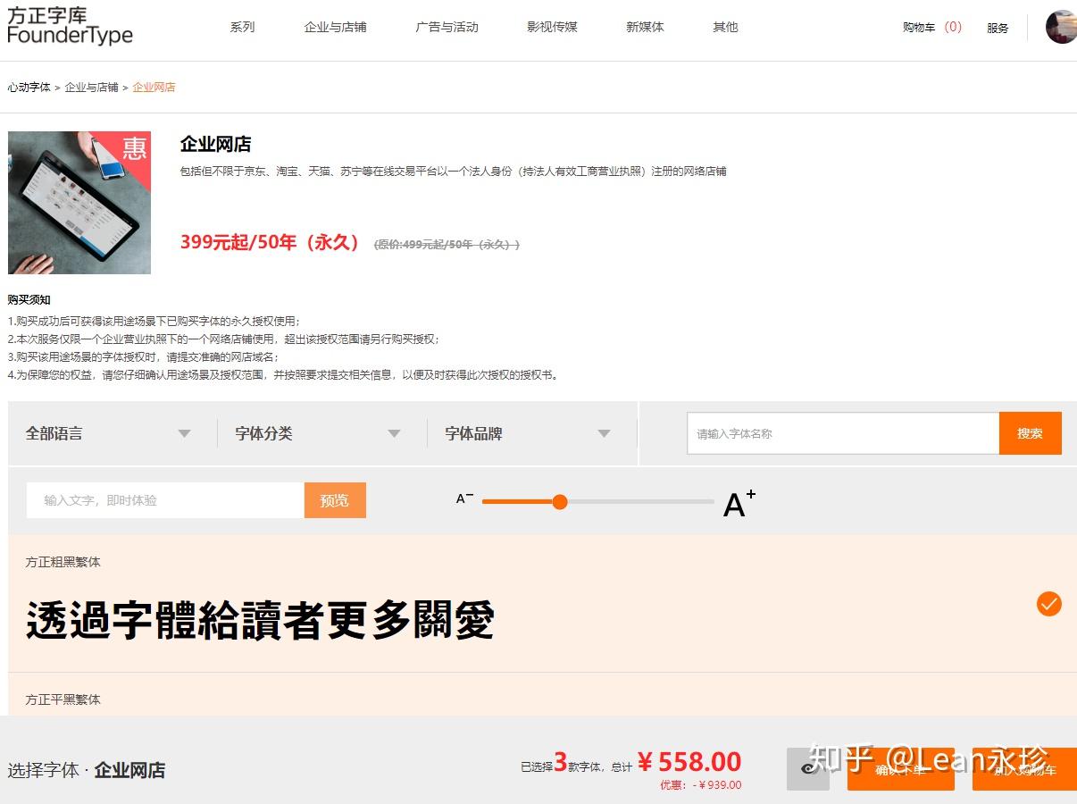Open the 其他 nav menu
The width and height of the screenshot is (1077, 804).
pyautogui.click(x=725, y=27)
